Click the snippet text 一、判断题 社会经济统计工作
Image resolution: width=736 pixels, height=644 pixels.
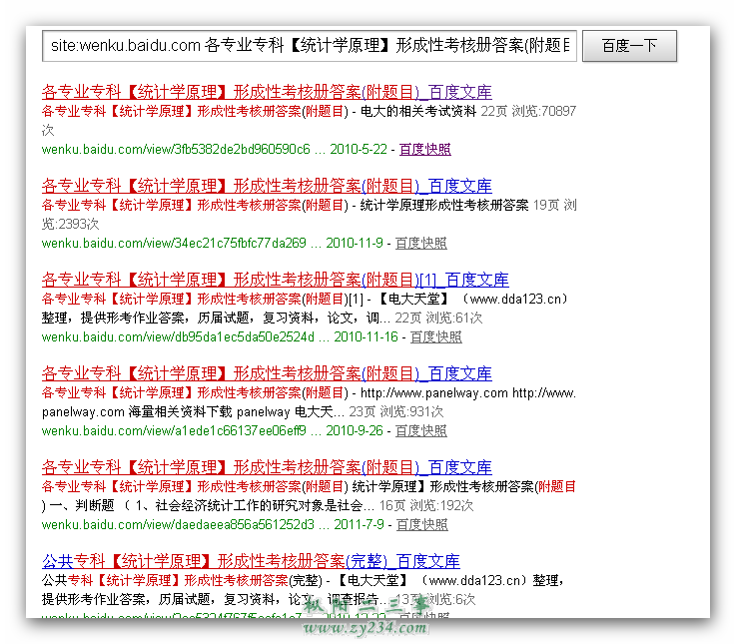[x=206, y=505]
